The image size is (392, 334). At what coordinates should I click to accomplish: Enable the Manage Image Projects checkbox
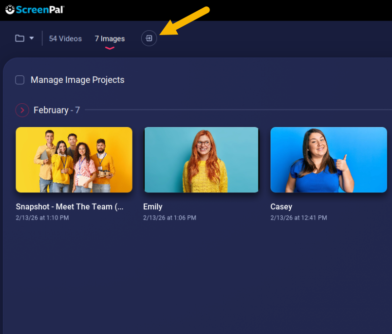point(20,80)
